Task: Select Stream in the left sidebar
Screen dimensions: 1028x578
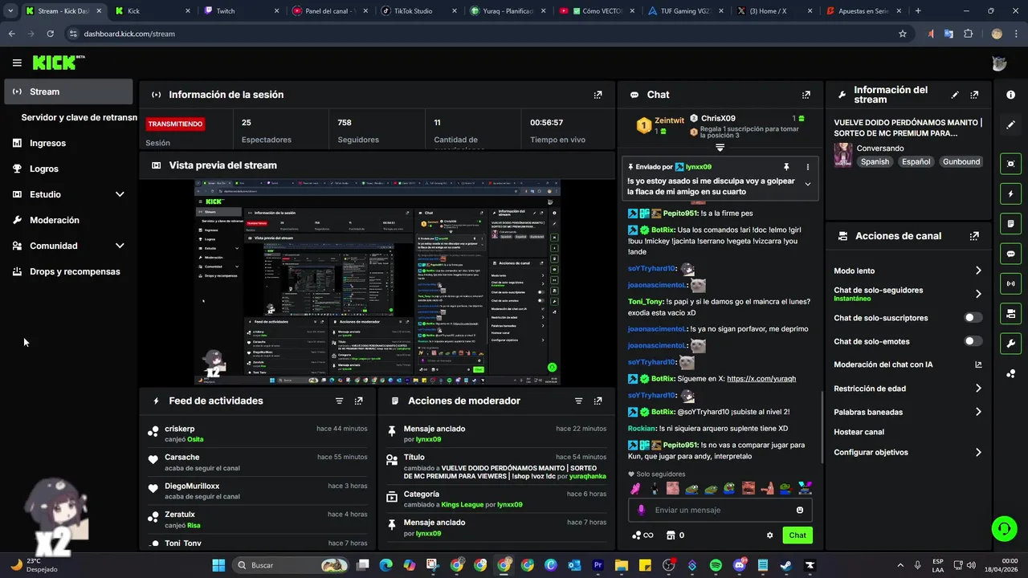Action: pyautogui.click(x=68, y=92)
